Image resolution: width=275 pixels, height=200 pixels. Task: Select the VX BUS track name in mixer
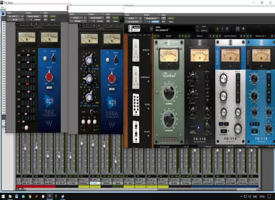pyautogui.click(x=106, y=183)
